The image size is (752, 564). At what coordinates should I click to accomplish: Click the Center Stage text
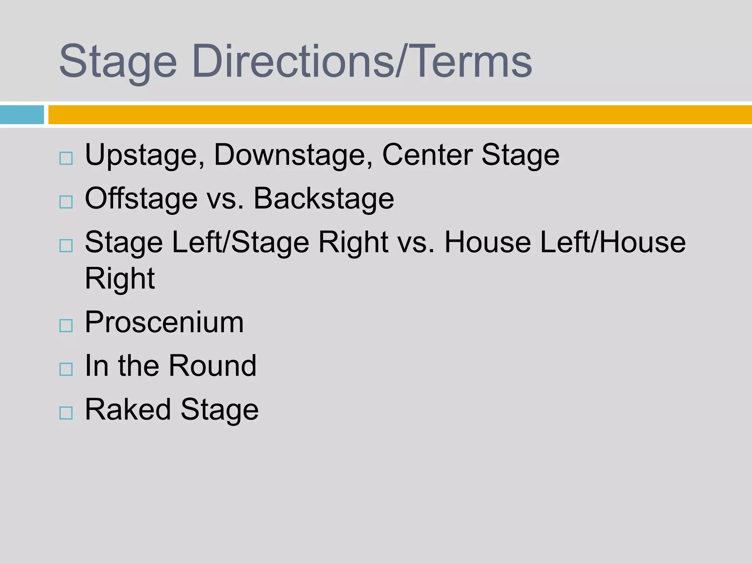(x=471, y=155)
